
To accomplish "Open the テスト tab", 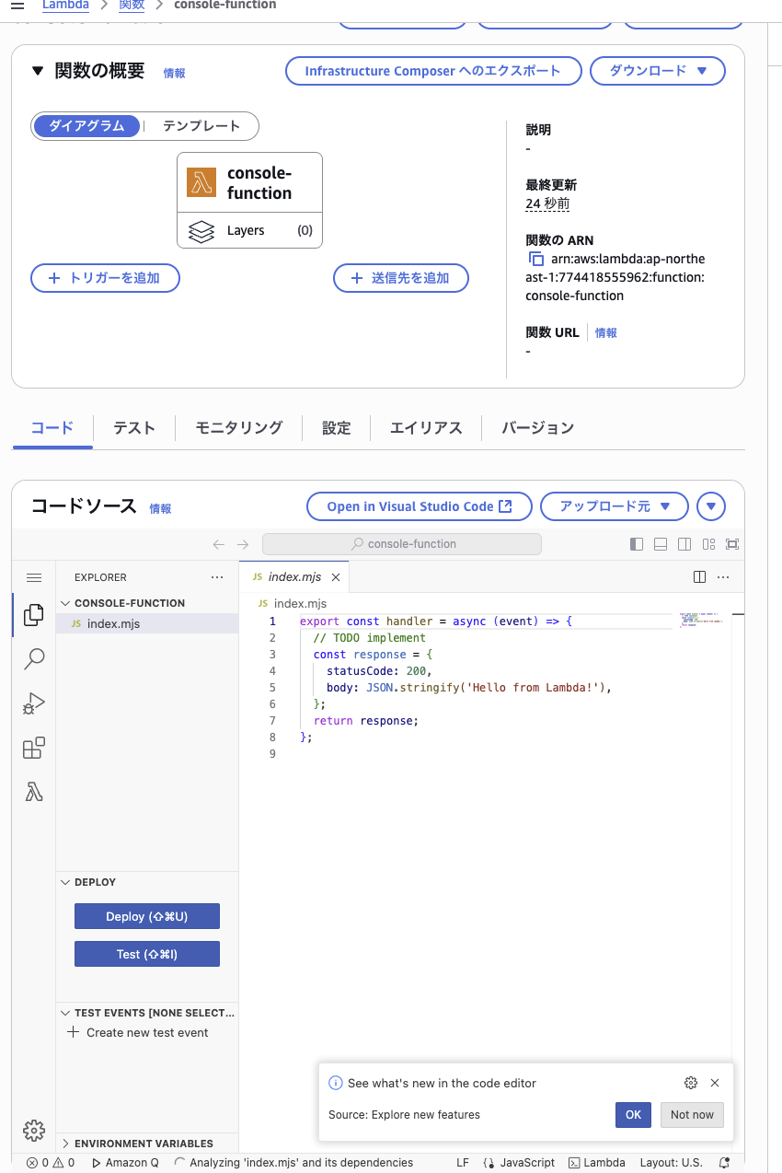I will pos(134,428).
